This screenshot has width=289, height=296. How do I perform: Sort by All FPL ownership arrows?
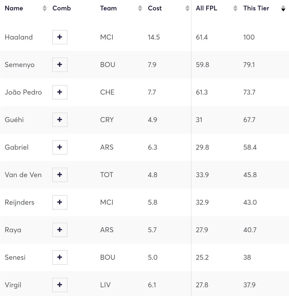[x=235, y=8]
